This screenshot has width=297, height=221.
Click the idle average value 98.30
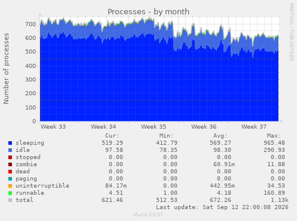point(222,150)
